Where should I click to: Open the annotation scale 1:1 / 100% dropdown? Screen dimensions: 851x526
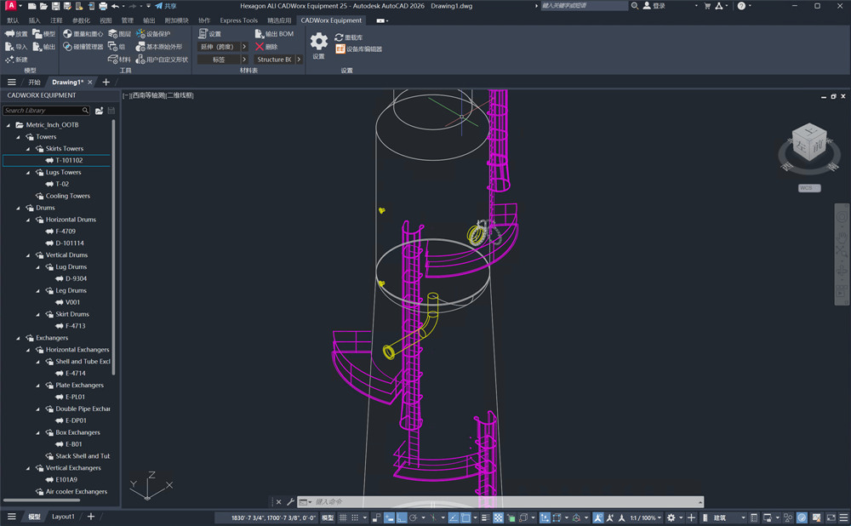(x=647, y=517)
